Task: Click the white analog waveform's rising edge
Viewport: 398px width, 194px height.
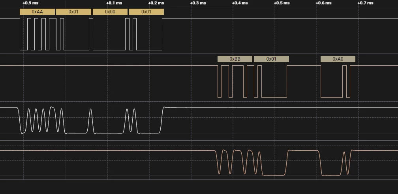Action: (x=162, y=120)
